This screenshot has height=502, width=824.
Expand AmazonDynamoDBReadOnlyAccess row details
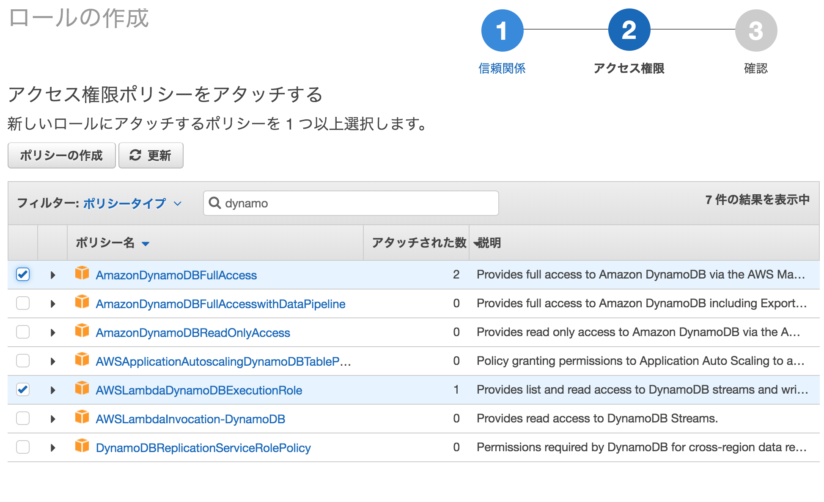click(x=53, y=333)
